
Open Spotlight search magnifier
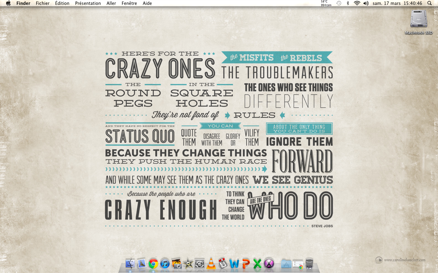coord(429,3)
